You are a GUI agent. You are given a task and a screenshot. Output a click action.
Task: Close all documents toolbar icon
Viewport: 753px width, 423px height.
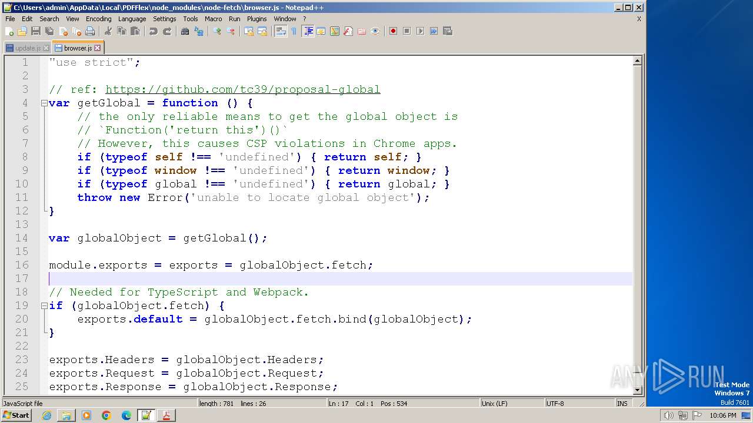pos(76,31)
